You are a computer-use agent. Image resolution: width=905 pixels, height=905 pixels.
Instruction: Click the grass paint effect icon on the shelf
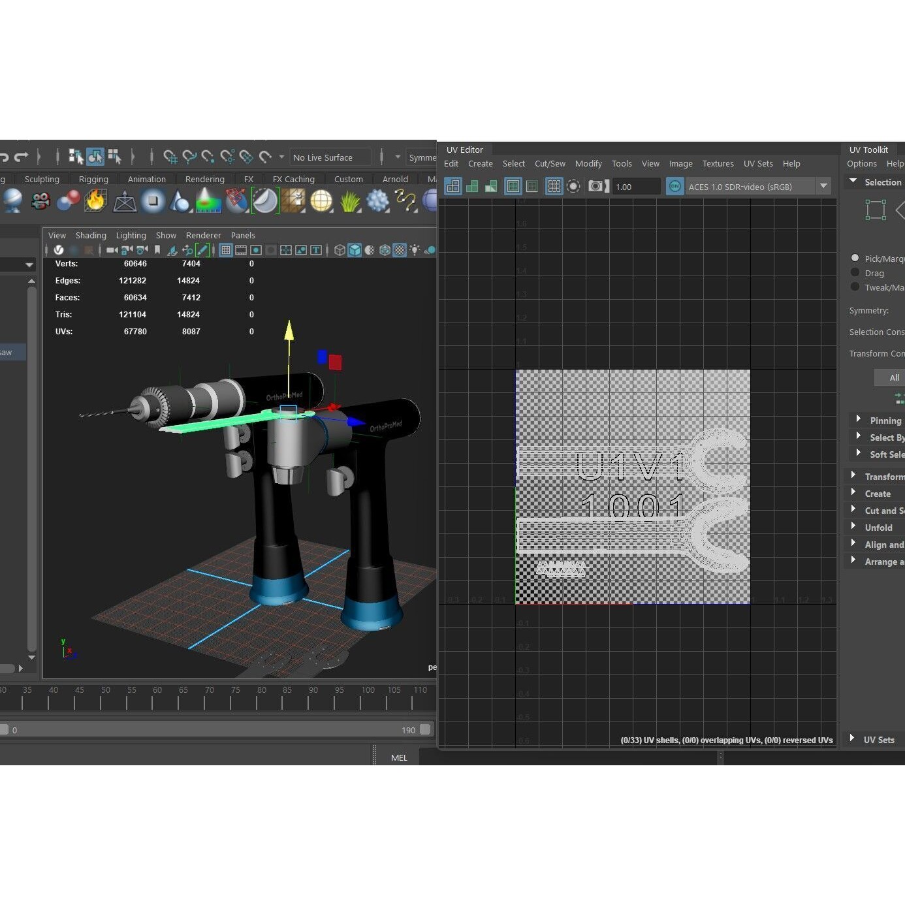point(350,201)
